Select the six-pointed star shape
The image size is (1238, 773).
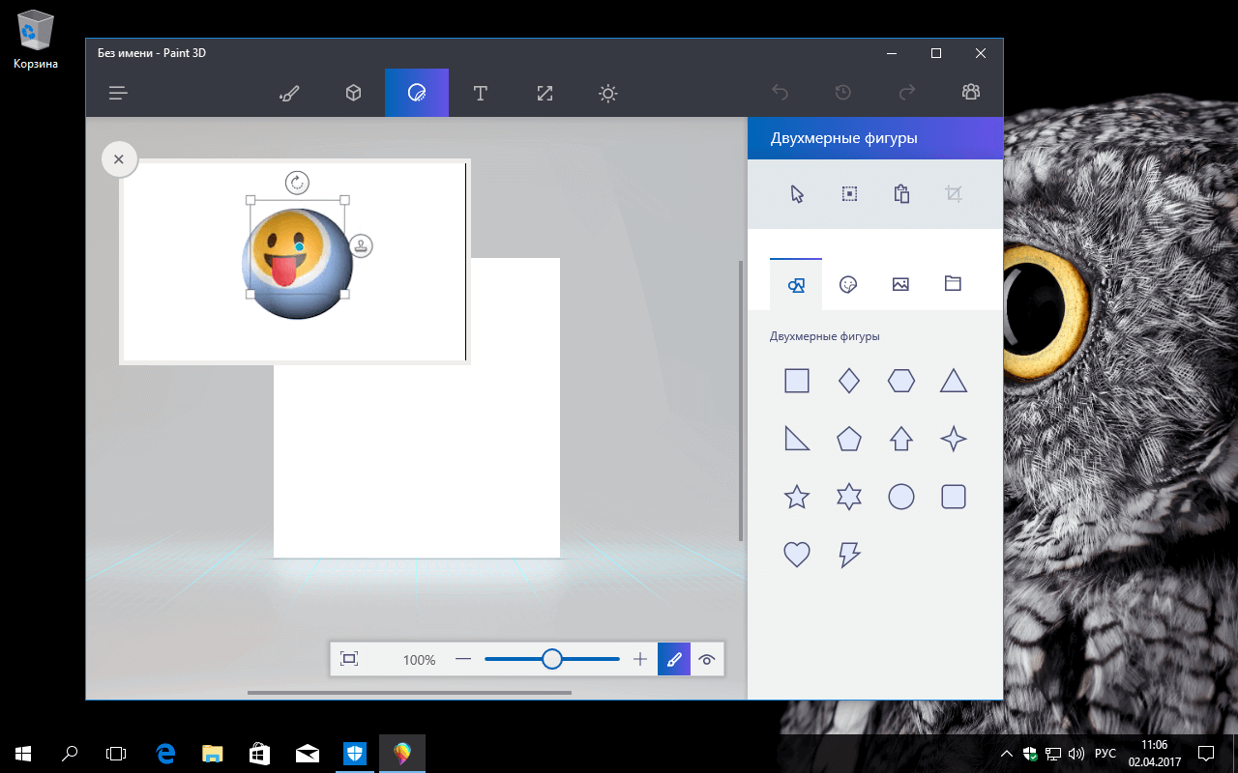coord(848,496)
